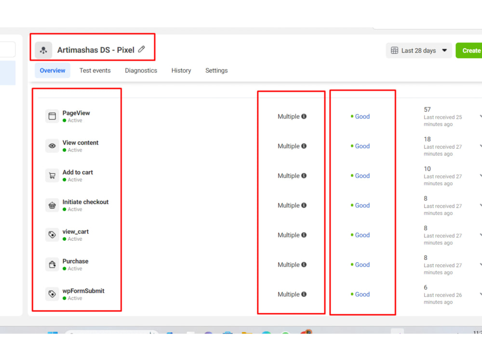Image resolution: width=482 pixels, height=361 pixels.
Task: Click the 10 events count for Add to cart
Action: 427,169
